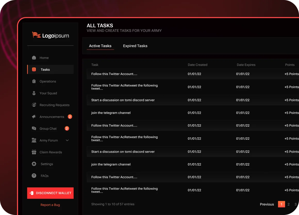Viewport: 299px width, 215px height.
Task: Open Your Squad badge icon
Action: [34, 93]
